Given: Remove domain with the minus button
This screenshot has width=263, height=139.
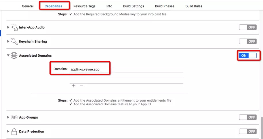Looking at the screenshot, I should (81, 86).
